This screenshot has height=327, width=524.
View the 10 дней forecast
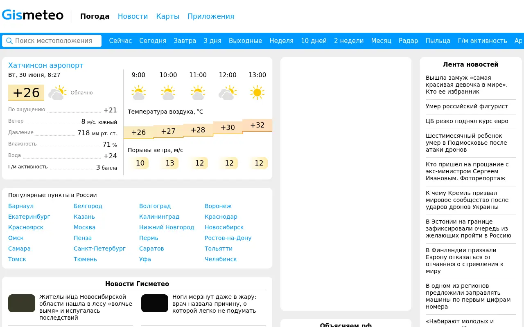coord(314,41)
